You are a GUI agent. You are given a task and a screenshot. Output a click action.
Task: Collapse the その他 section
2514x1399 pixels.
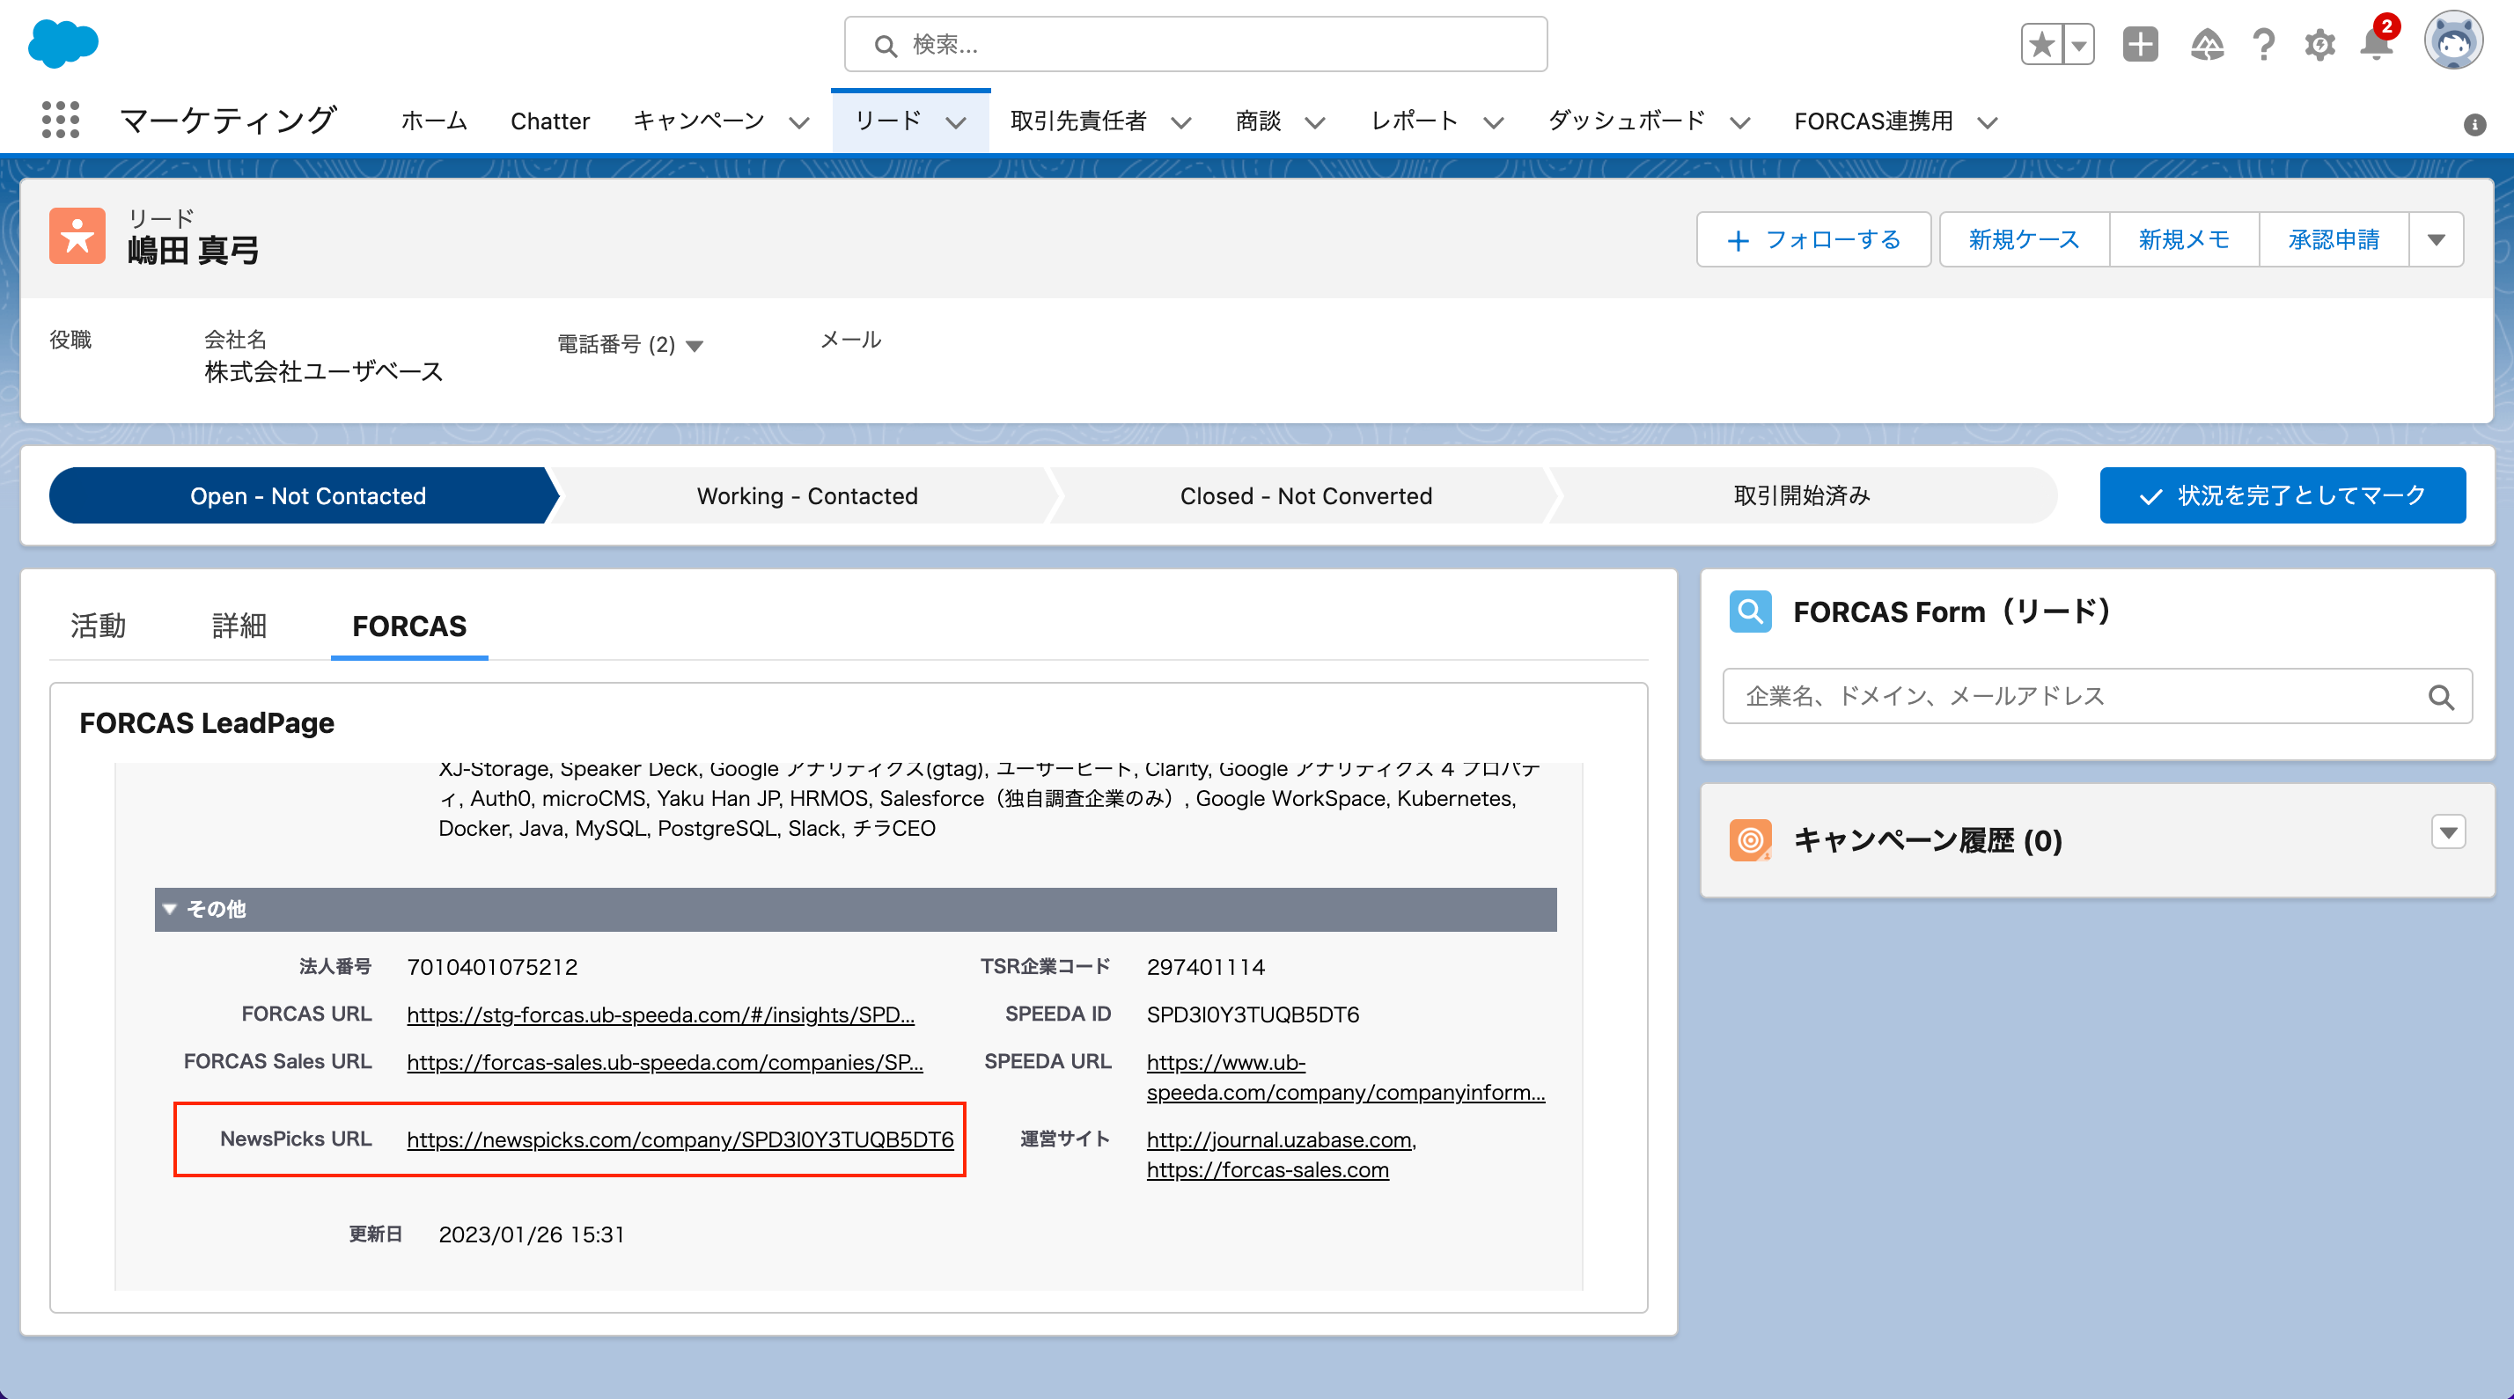[x=170, y=909]
